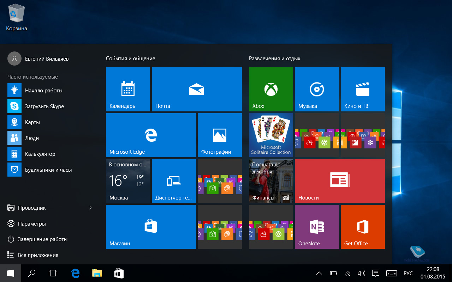Launch the Xbox tile
Viewport: 452px width, 282px height.
coord(271,90)
